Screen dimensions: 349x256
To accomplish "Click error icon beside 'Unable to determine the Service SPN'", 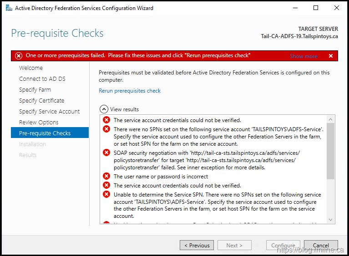I will [106, 194].
